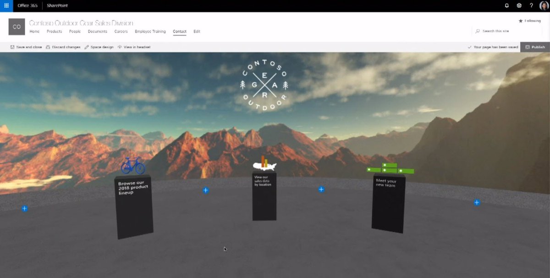Image resolution: width=550 pixels, height=278 pixels.
Task: Open the Employee Training page
Action: [x=150, y=31]
